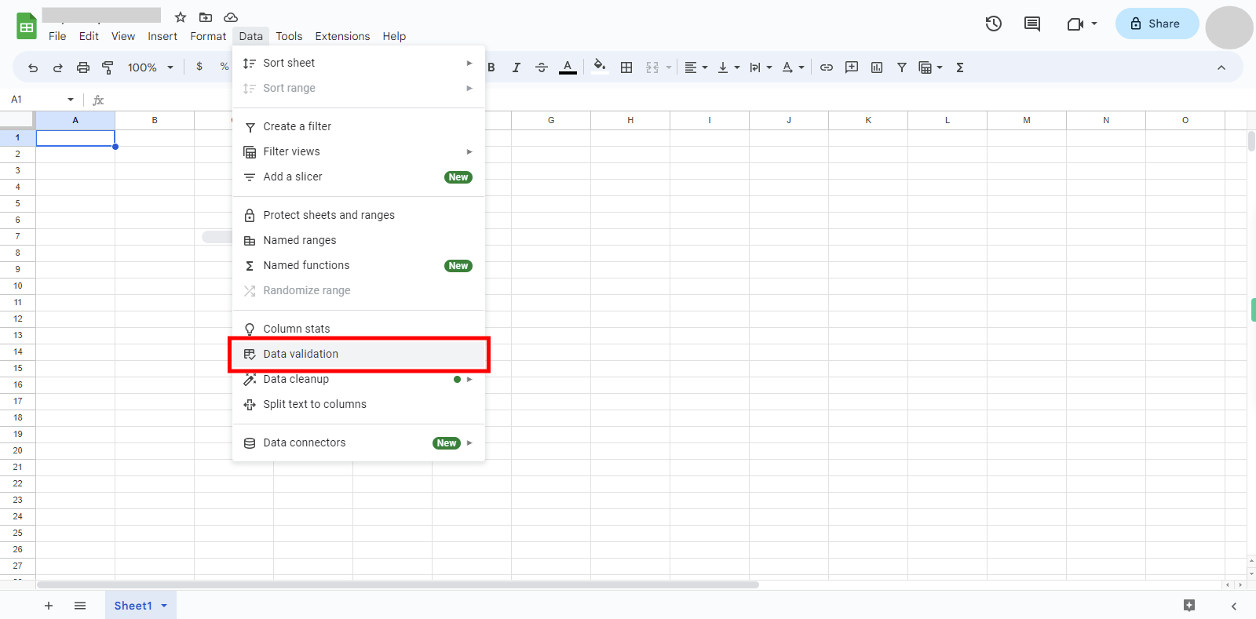Image resolution: width=1256 pixels, height=619 pixels.
Task: Open the all sheets list icon
Action: pos(80,606)
